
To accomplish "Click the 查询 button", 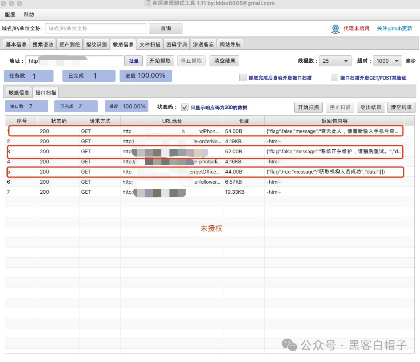I will click(x=165, y=29).
